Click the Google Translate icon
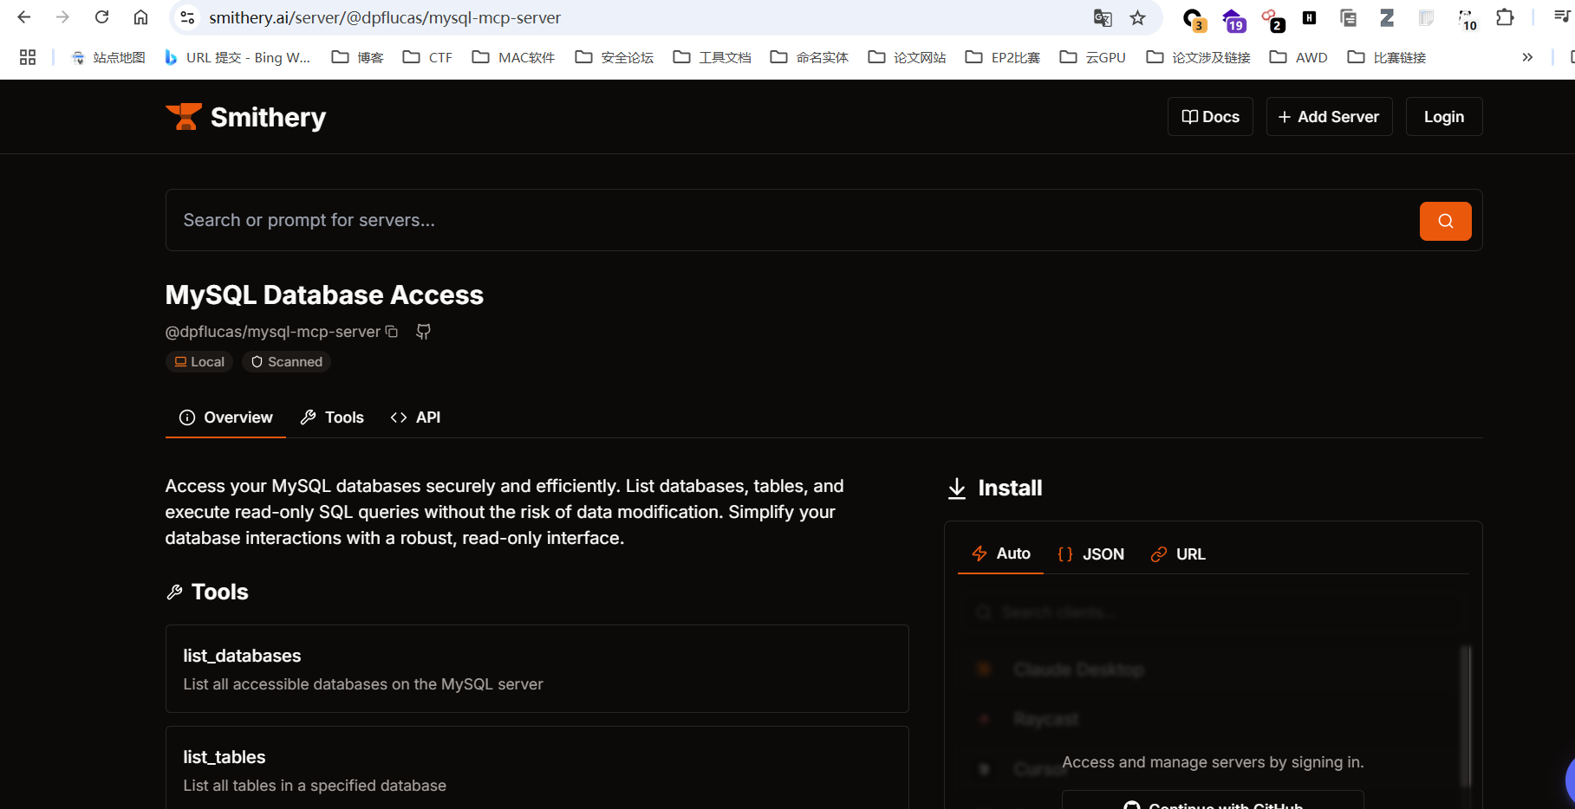 pos(1103,17)
